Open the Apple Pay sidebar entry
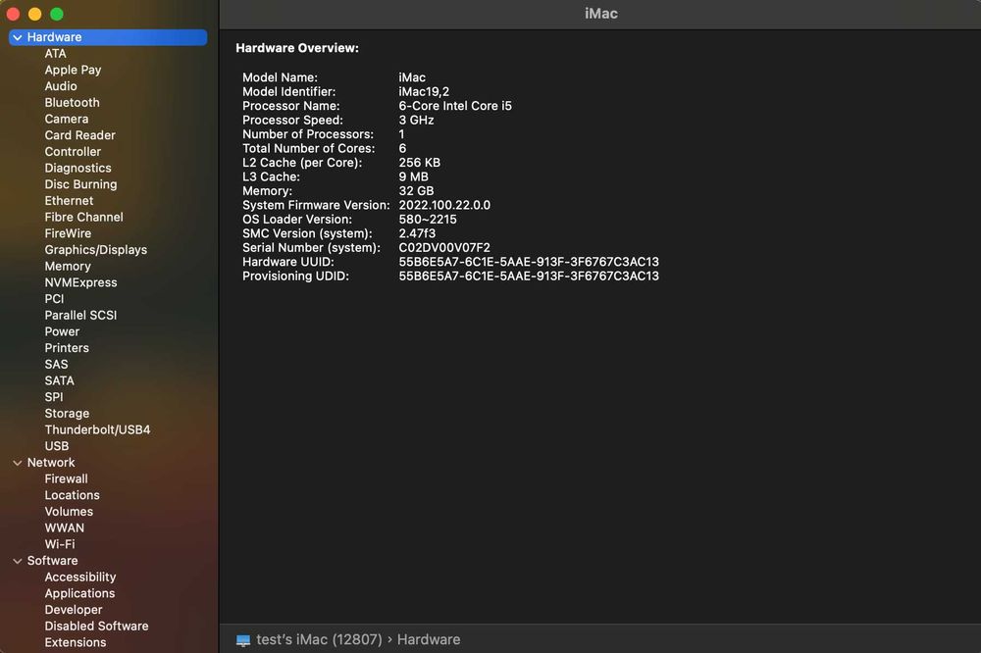This screenshot has width=981, height=653. pos(73,70)
